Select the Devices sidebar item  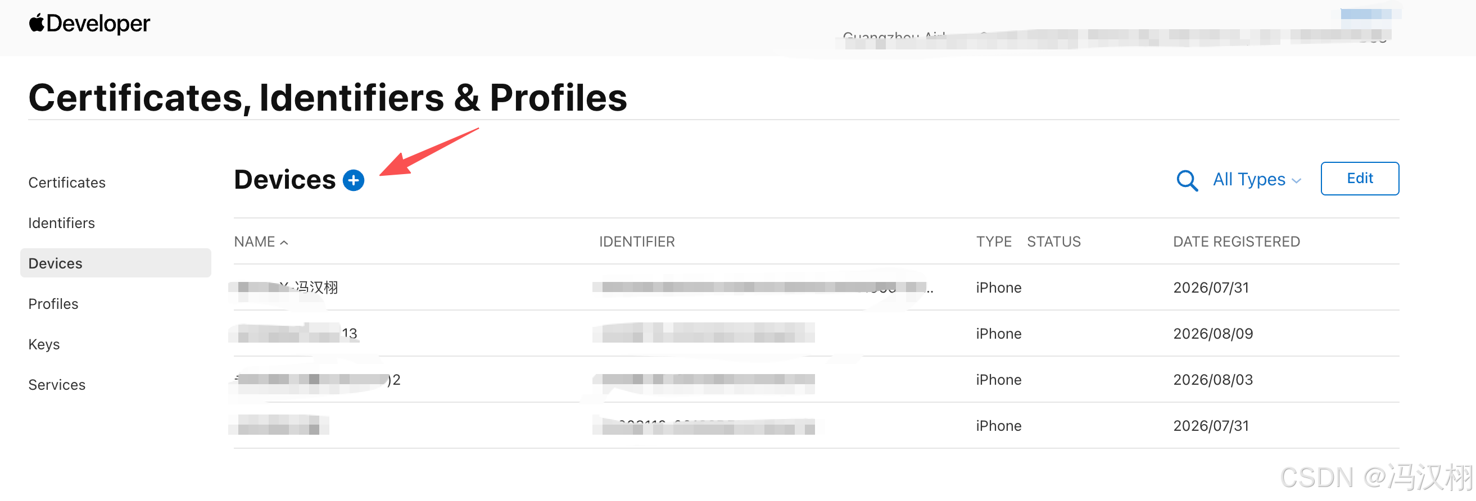[x=116, y=263]
